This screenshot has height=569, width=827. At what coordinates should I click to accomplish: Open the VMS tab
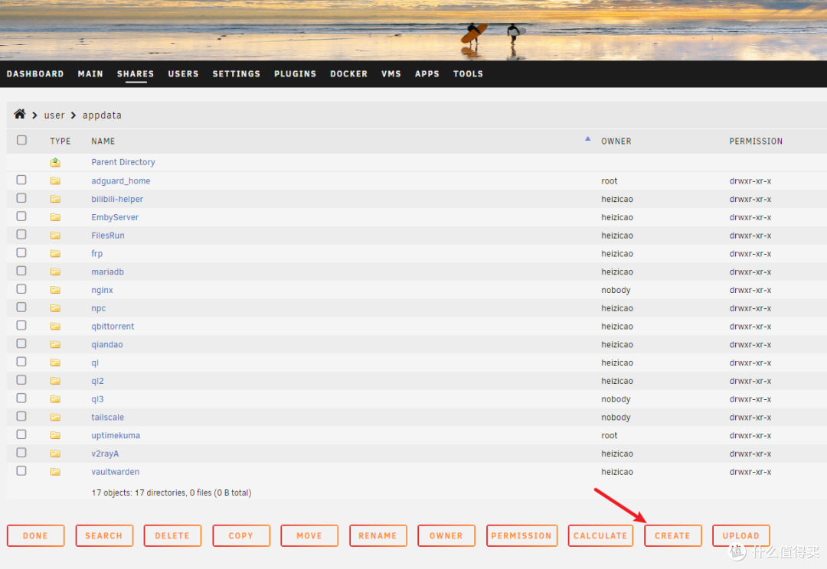[x=391, y=73]
